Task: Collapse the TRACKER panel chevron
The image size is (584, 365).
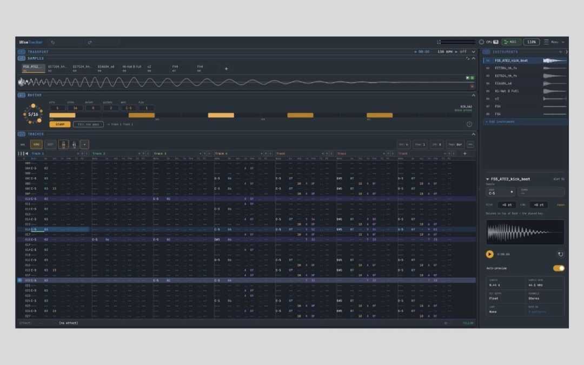Action: [473, 134]
